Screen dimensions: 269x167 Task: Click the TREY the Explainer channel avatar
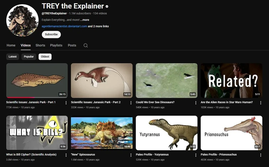point(22,20)
